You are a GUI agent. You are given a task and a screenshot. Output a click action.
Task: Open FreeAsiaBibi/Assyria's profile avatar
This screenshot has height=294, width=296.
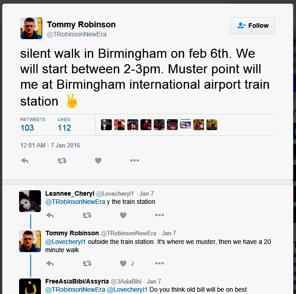pyautogui.click(x=30, y=287)
